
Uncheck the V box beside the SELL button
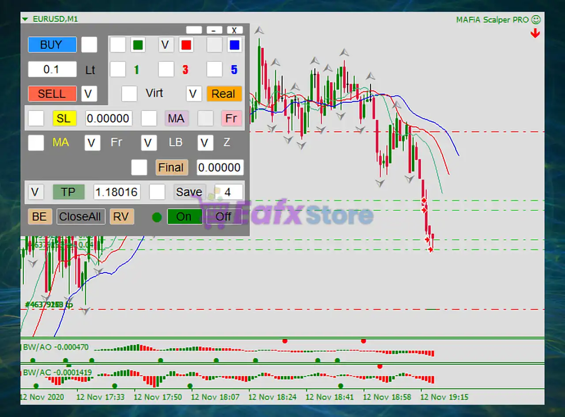[89, 94]
